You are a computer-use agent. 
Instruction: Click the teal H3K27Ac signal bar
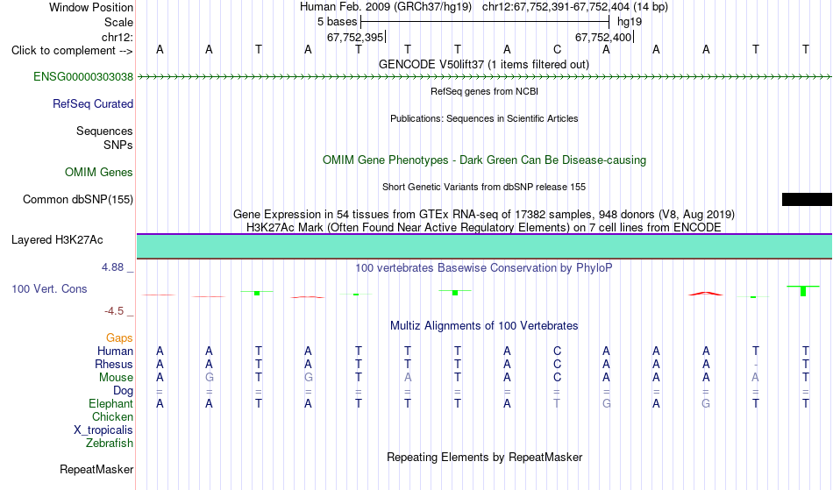[x=484, y=246]
